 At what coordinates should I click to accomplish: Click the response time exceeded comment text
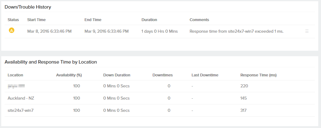(x=236, y=31)
